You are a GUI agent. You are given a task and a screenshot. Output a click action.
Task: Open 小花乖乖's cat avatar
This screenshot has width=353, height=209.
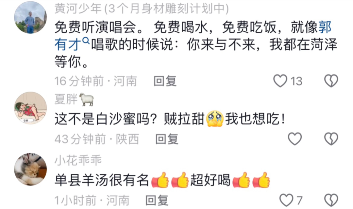(31, 169)
